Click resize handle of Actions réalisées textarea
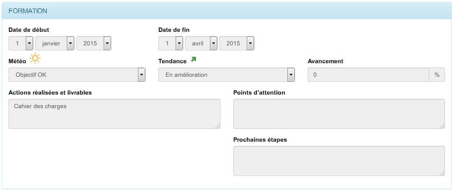This screenshot has width=453, height=190. click(218, 126)
